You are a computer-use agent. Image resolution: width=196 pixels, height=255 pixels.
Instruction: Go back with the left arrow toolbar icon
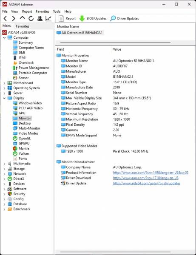(x=5, y=19)
